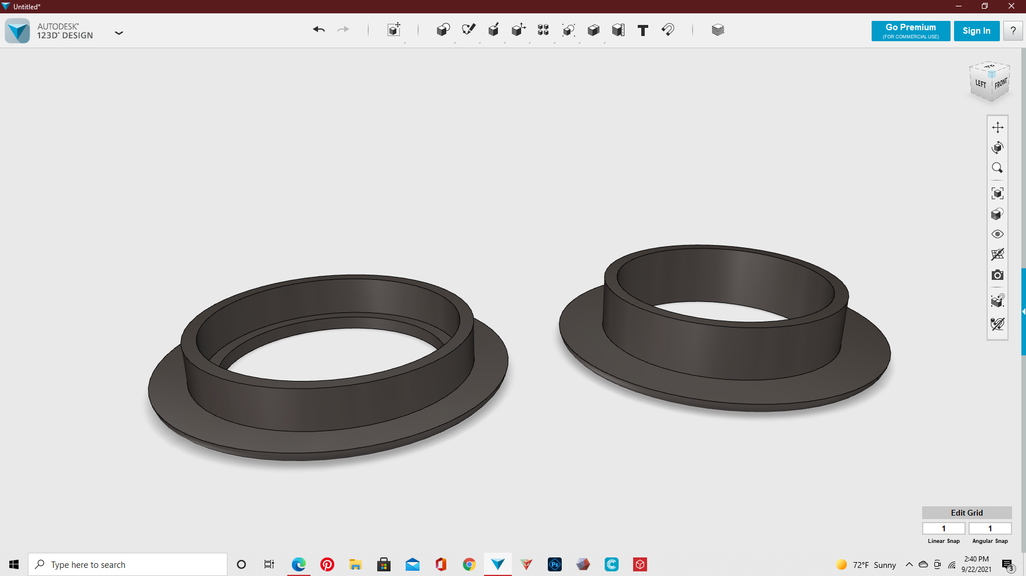The image size is (1026, 576).
Task: Click the Pattern tool icon
Action: click(x=543, y=30)
